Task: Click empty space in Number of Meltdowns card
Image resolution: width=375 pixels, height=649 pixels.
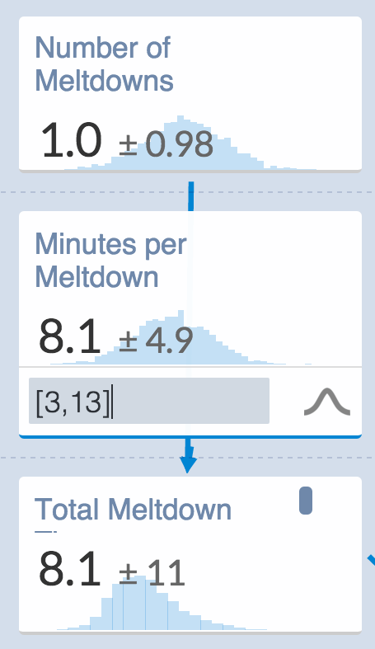Action: pyautogui.click(x=269, y=66)
